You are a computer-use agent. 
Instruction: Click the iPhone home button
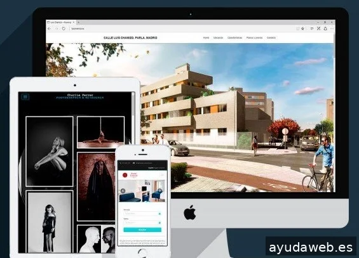[142, 253]
